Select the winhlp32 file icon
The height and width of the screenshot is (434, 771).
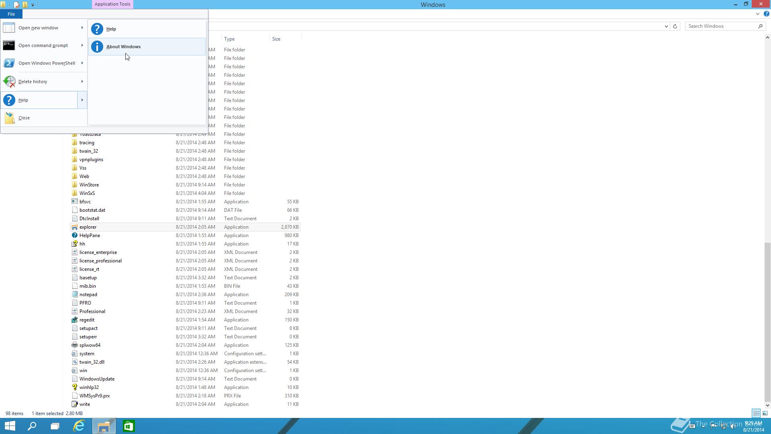click(x=74, y=387)
